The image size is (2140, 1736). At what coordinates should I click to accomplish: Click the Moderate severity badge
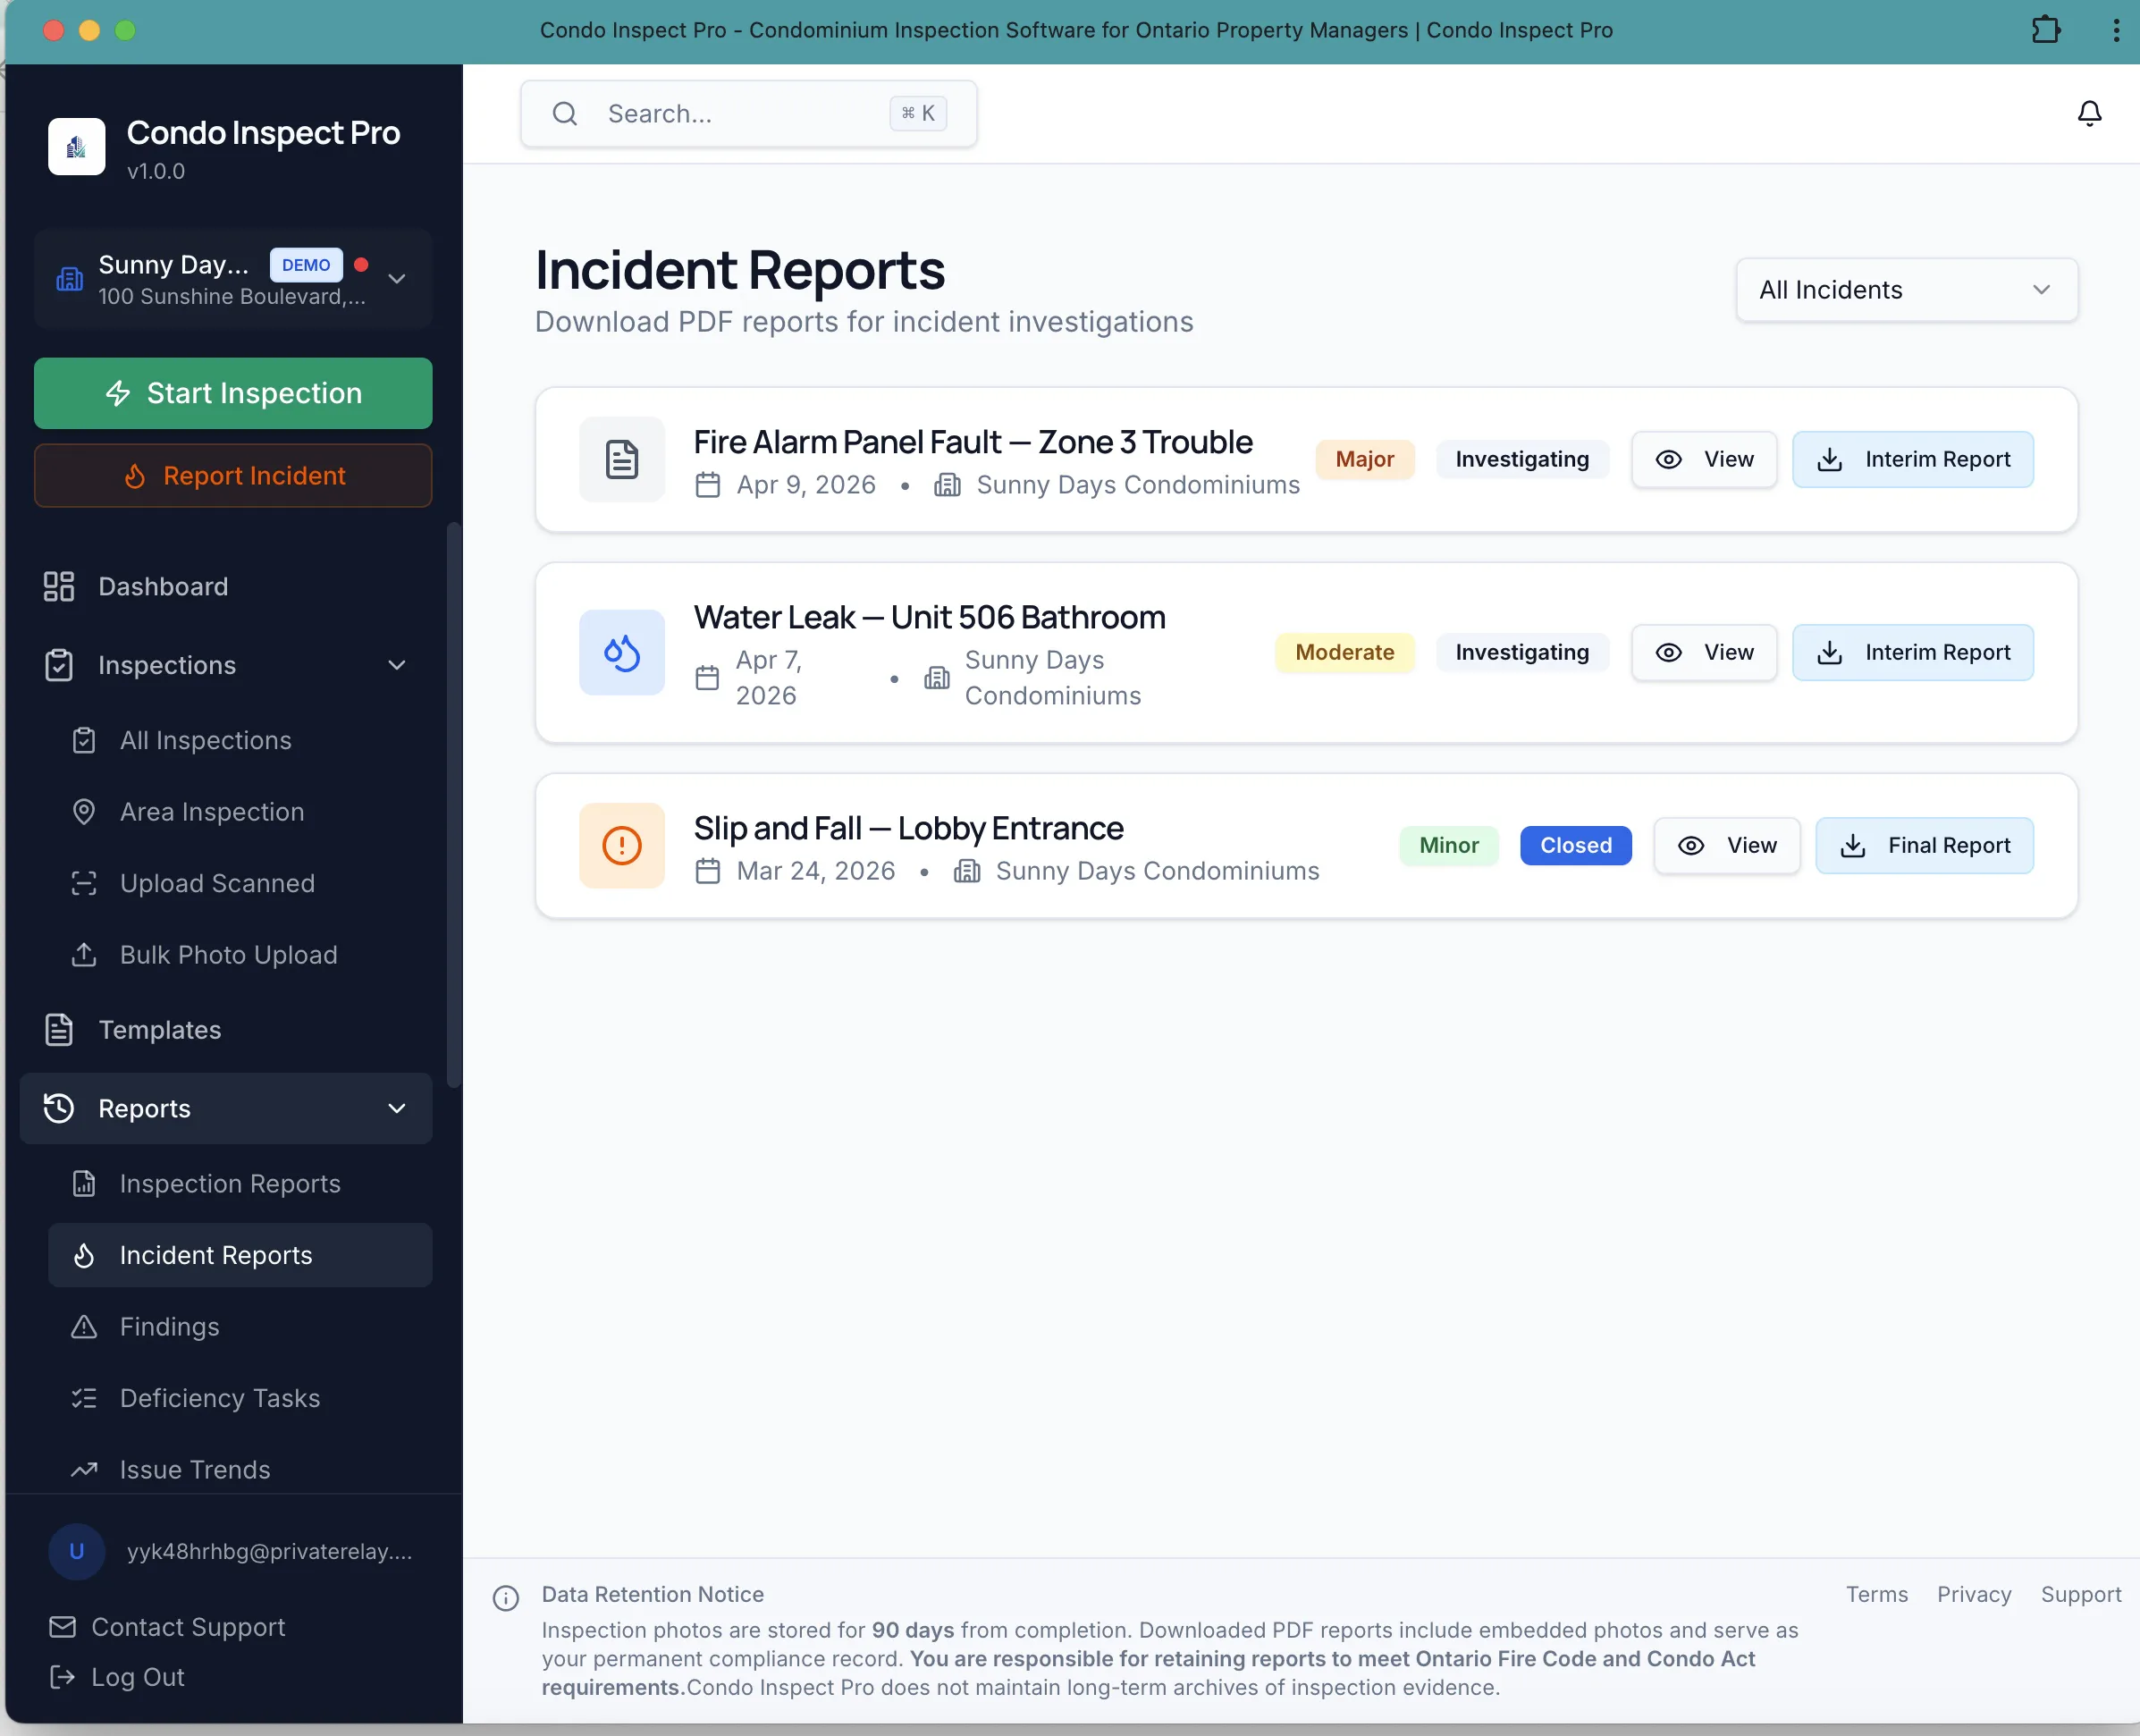[x=1345, y=653]
